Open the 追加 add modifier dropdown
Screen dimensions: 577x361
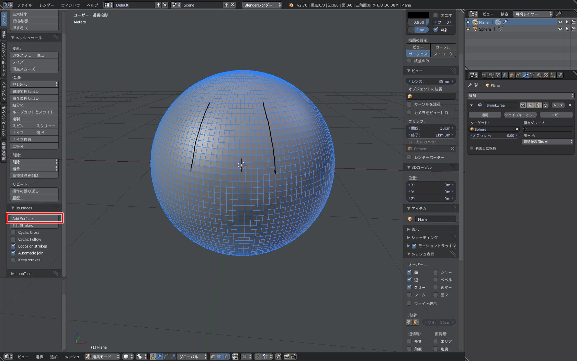pyautogui.click(x=520, y=96)
